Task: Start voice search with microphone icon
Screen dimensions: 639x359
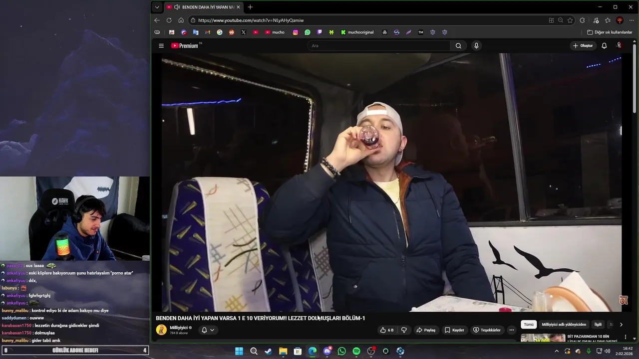Action: click(476, 46)
